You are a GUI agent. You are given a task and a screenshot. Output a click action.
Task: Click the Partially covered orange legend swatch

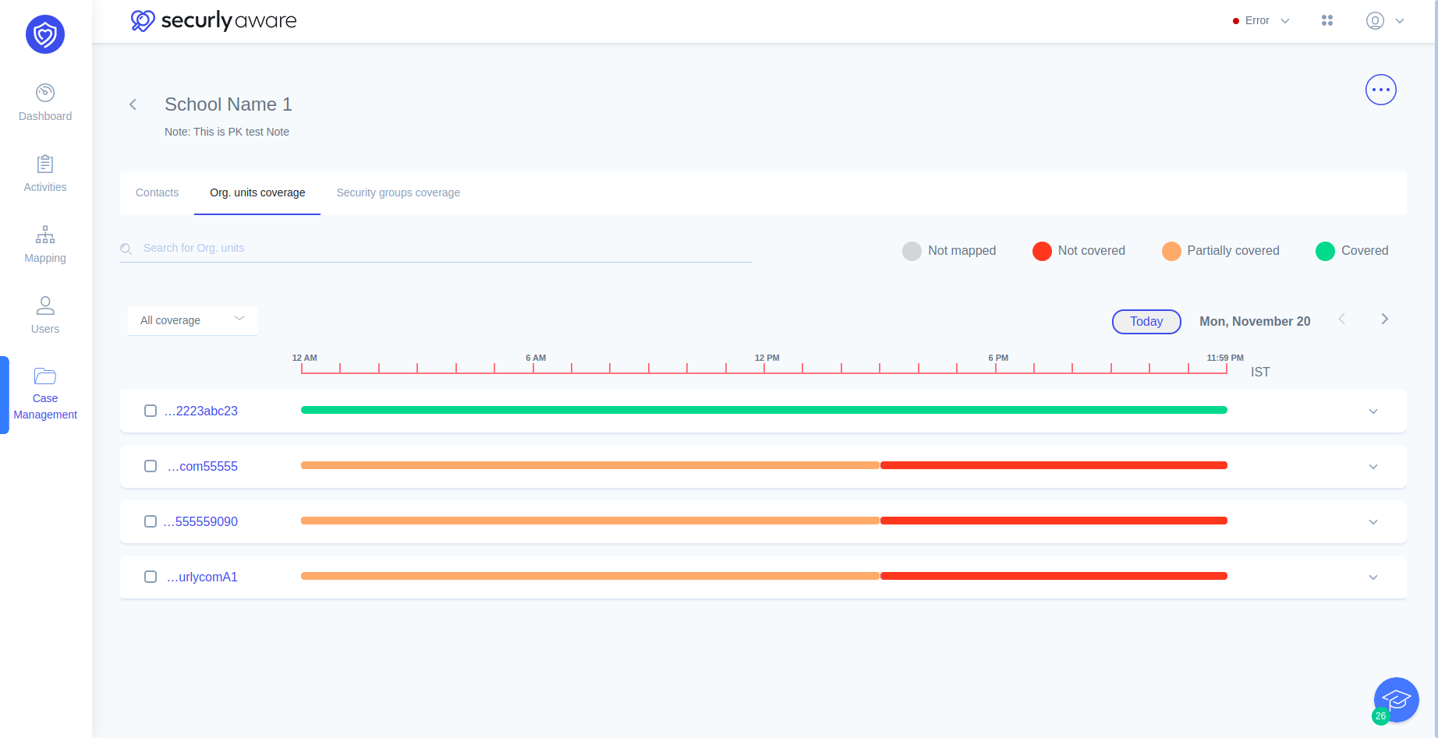(1171, 251)
